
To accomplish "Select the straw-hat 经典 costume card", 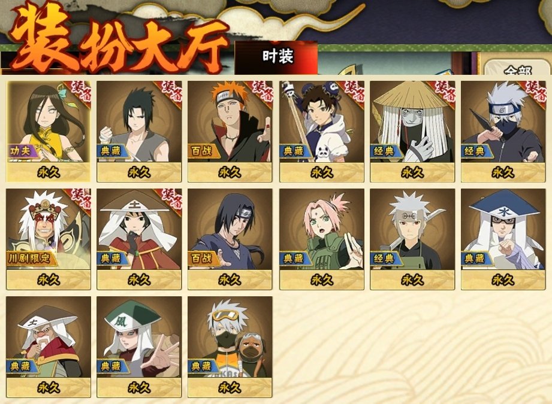I will [412, 131].
